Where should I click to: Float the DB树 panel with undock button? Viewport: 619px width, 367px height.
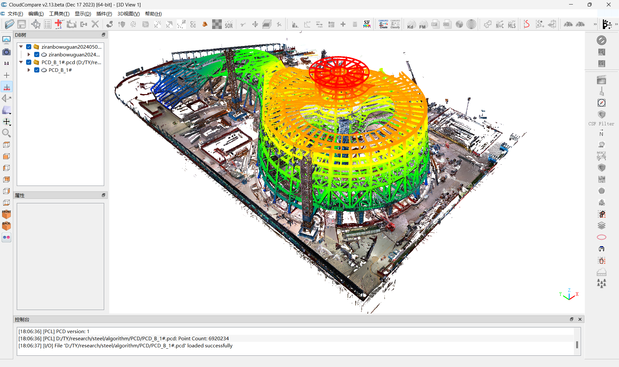(x=103, y=35)
